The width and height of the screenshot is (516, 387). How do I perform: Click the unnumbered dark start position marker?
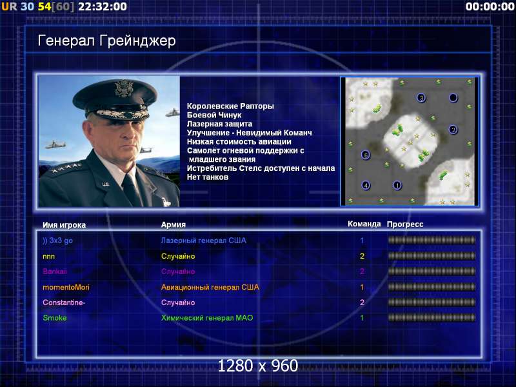point(453,98)
